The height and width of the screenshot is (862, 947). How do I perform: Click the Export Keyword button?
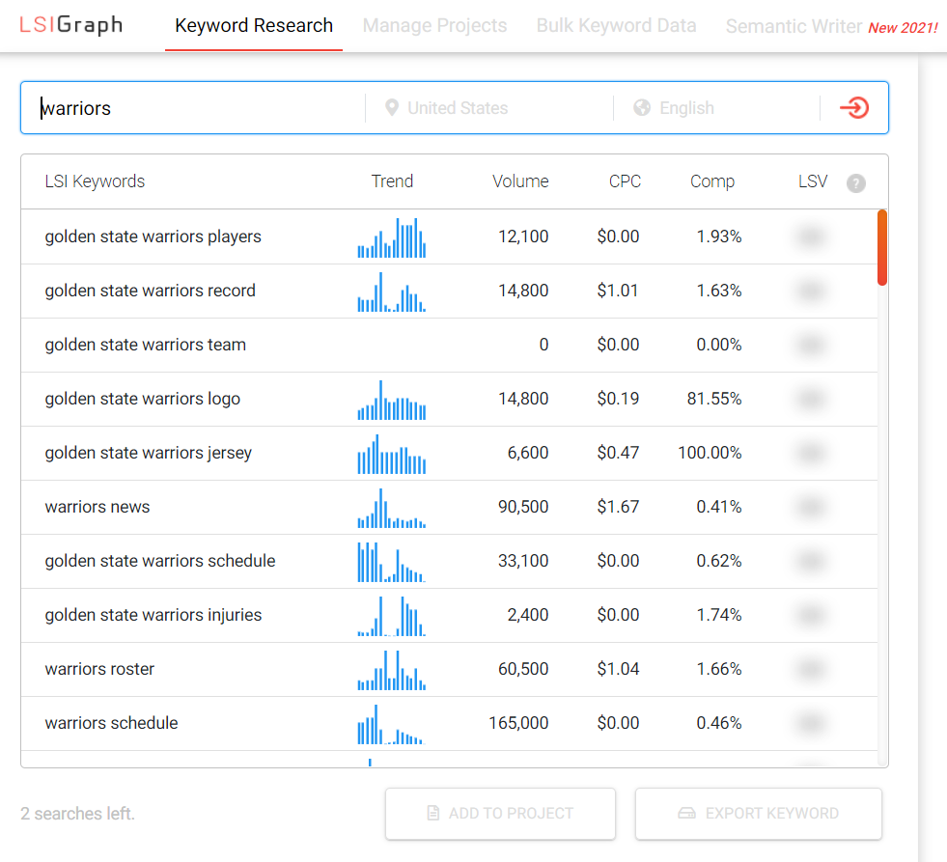click(758, 813)
